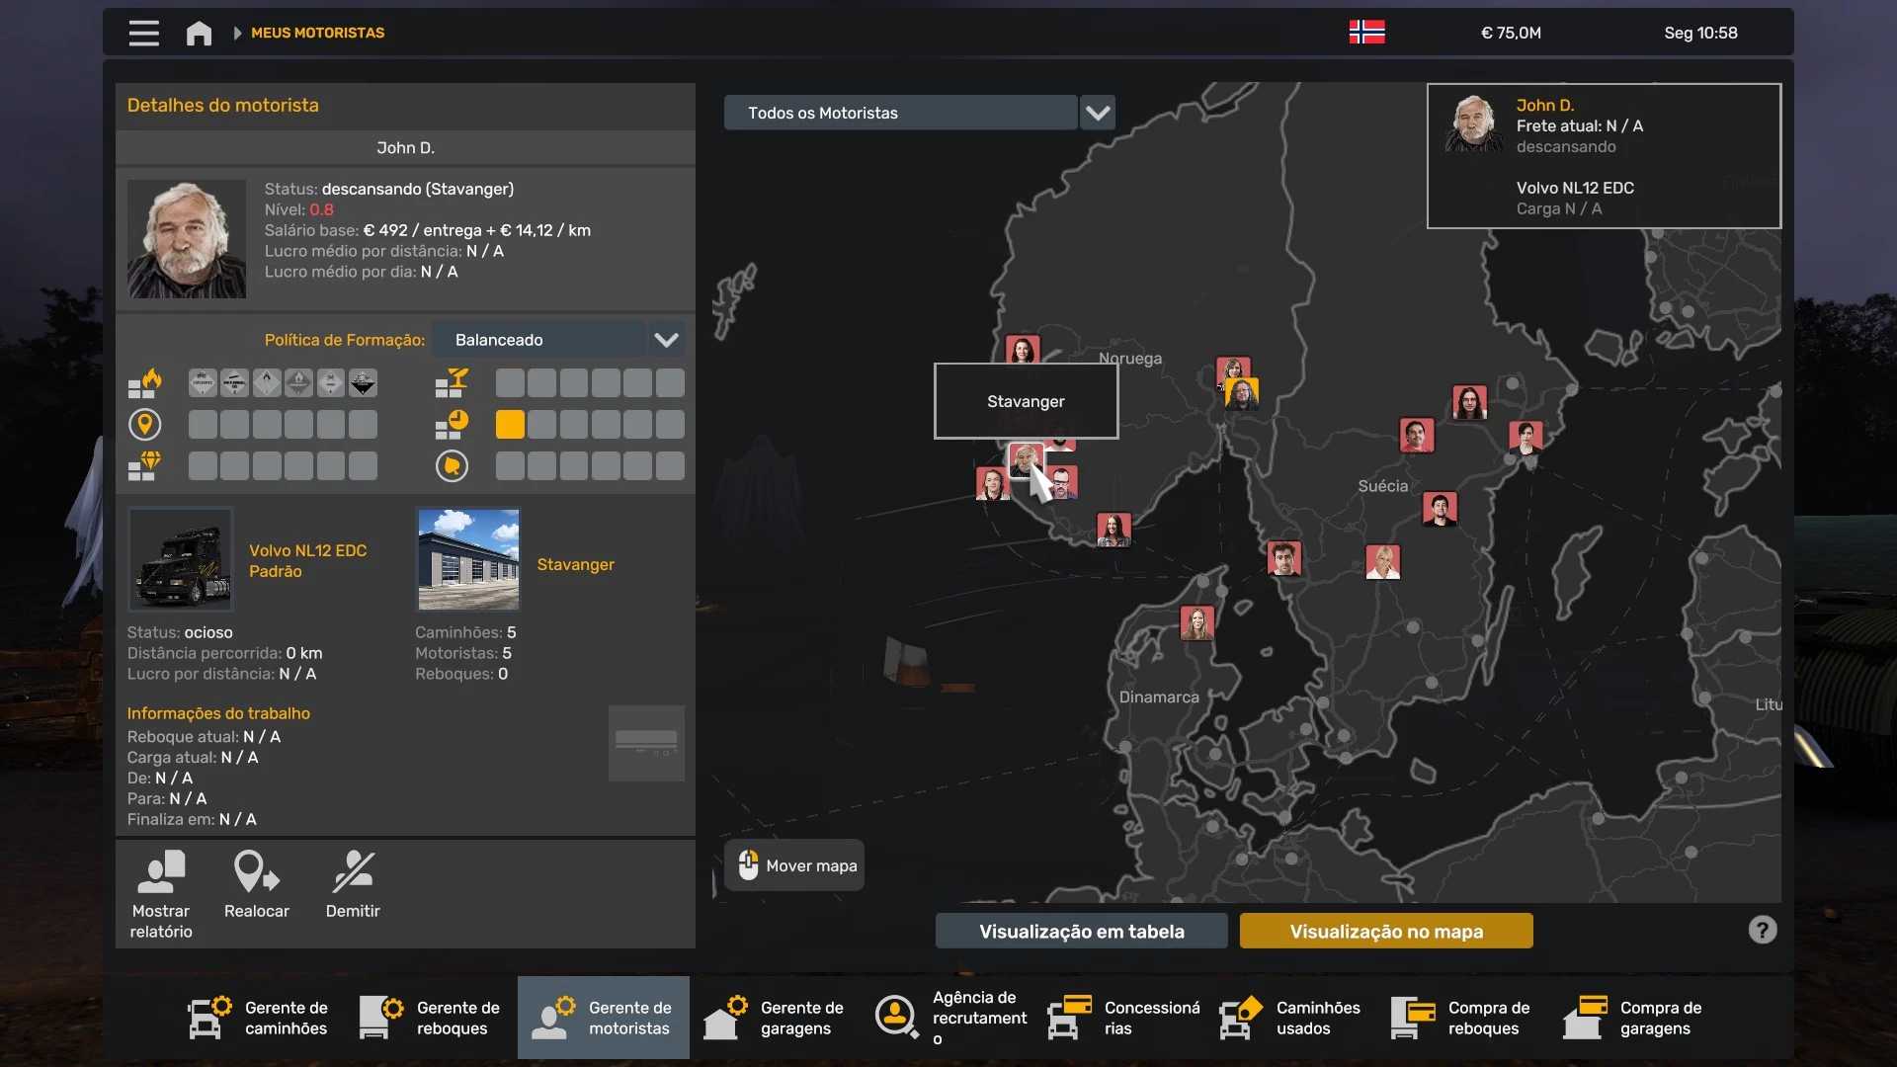
Task: Go to home screen icon
Action: pyautogui.click(x=199, y=34)
